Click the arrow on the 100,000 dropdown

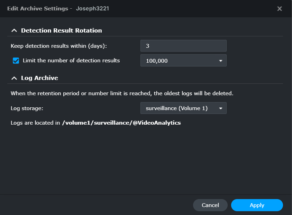(221, 61)
